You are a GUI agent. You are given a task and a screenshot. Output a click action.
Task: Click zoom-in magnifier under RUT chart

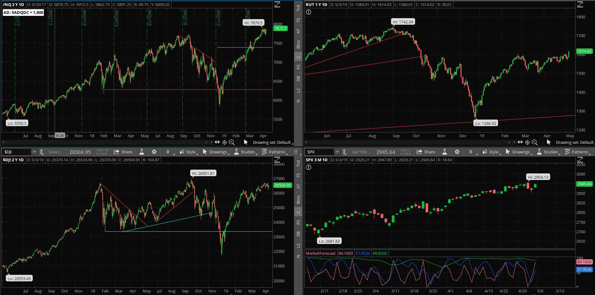click(x=535, y=142)
